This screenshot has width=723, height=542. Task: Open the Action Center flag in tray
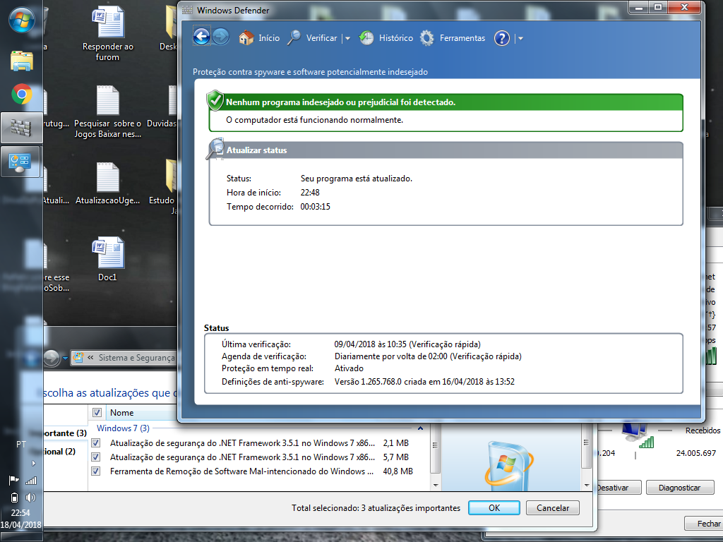pos(14,481)
